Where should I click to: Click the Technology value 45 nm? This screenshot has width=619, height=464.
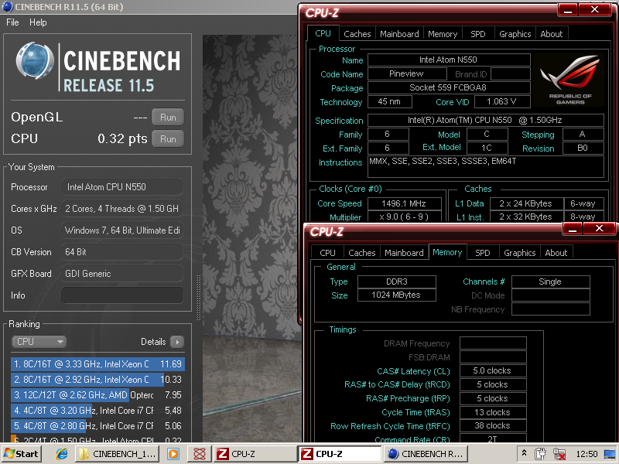click(390, 101)
